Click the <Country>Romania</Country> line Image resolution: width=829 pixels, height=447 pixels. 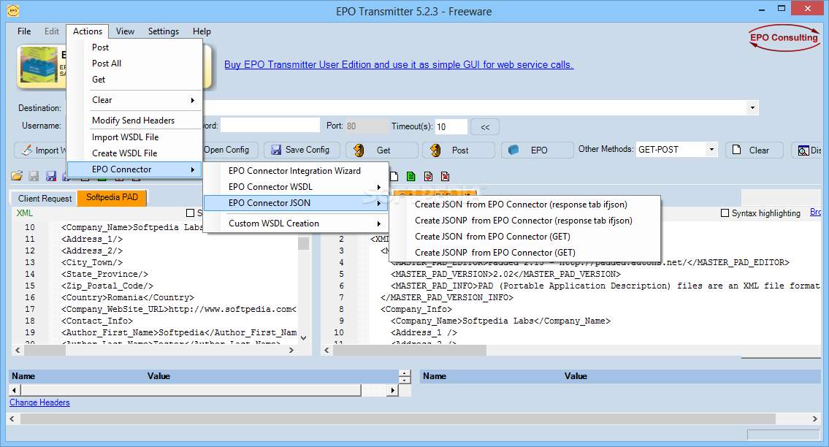tap(128, 297)
